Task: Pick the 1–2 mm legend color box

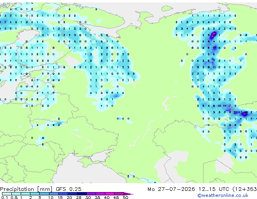Action: point(26,194)
